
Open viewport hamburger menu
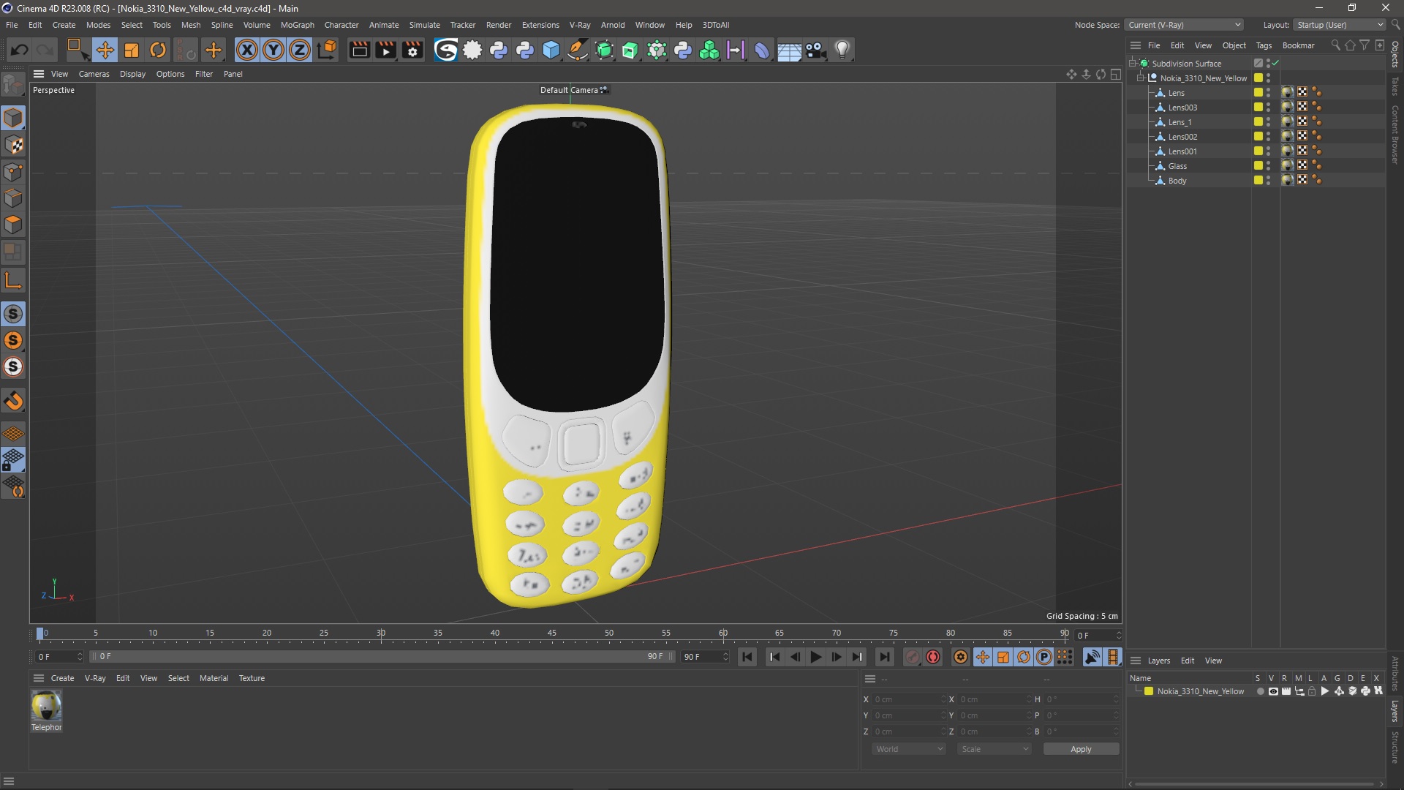(39, 74)
